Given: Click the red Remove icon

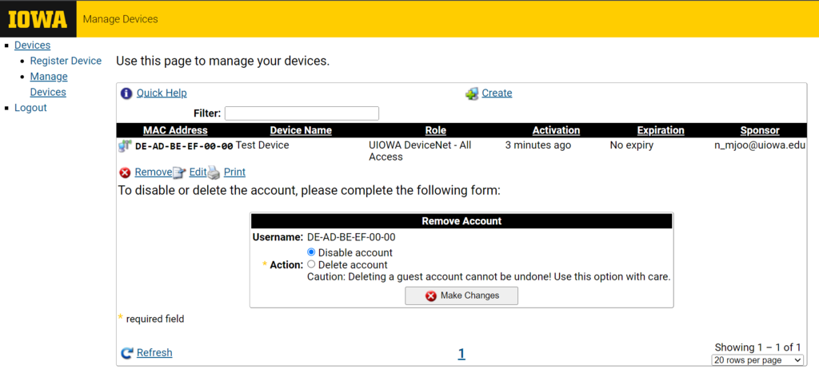Looking at the screenshot, I should (125, 173).
